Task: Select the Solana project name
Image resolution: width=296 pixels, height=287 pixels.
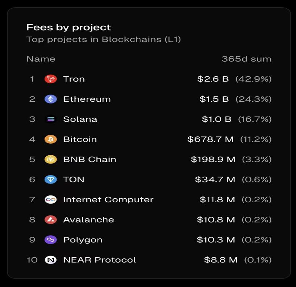Action: pos(80,119)
